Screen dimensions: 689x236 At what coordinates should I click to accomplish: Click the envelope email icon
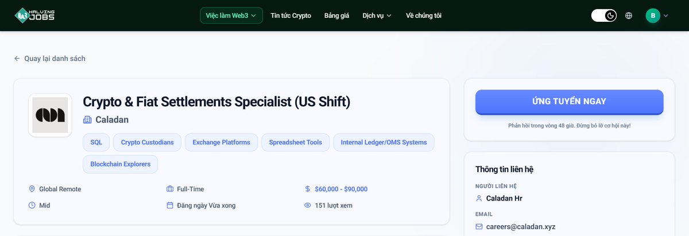click(x=479, y=227)
